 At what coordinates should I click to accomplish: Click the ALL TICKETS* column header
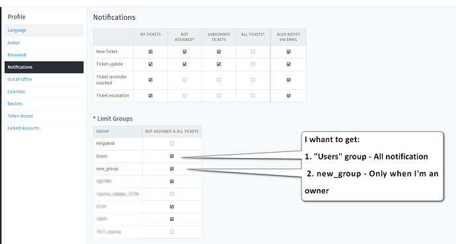pos(253,34)
